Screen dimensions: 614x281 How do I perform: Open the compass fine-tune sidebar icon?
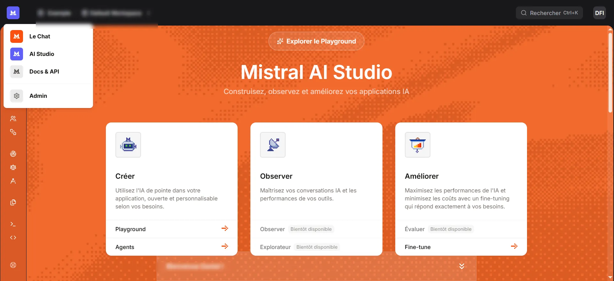(13, 181)
